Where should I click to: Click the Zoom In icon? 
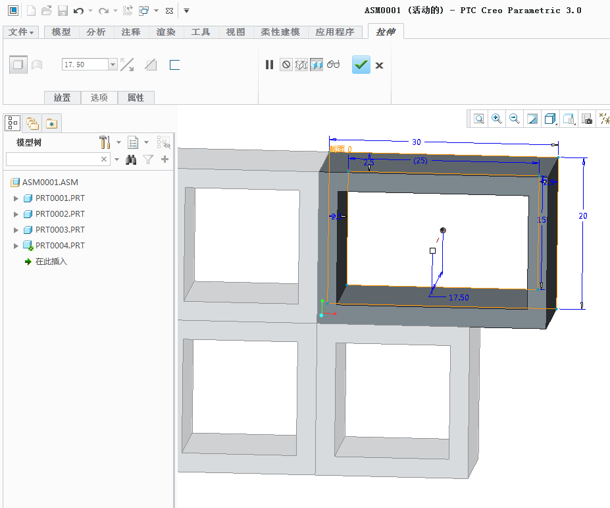[x=496, y=119]
